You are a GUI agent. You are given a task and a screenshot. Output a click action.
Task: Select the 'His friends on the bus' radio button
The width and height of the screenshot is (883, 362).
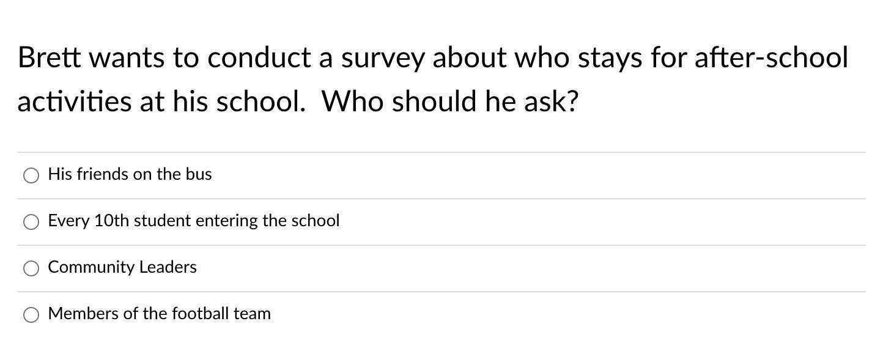(31, 175)
